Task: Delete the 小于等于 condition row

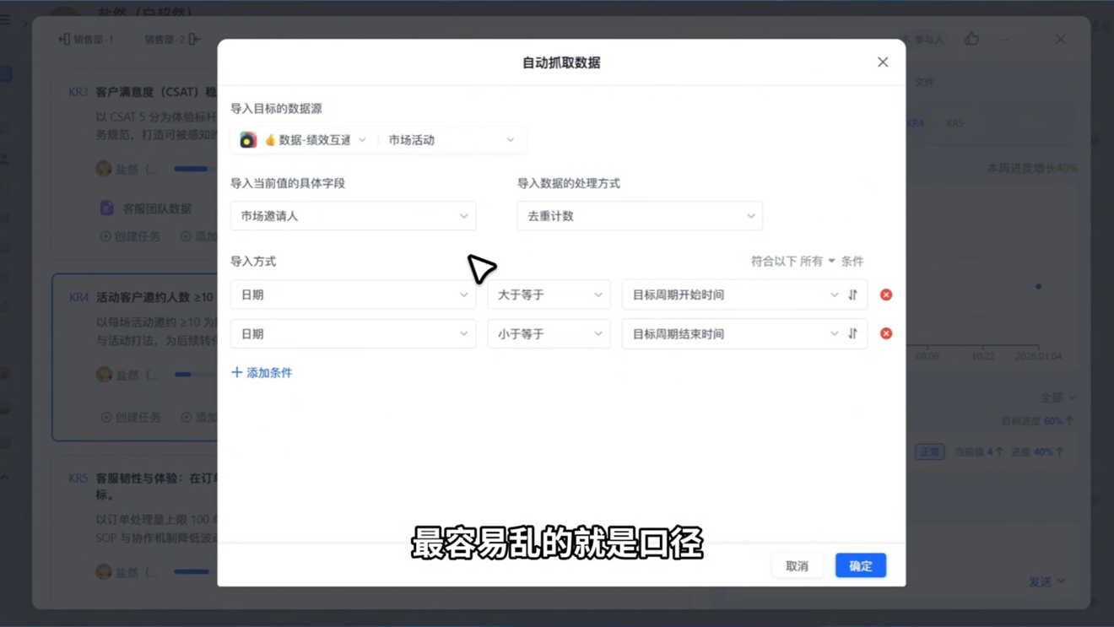Action: (x=886, y=333)
